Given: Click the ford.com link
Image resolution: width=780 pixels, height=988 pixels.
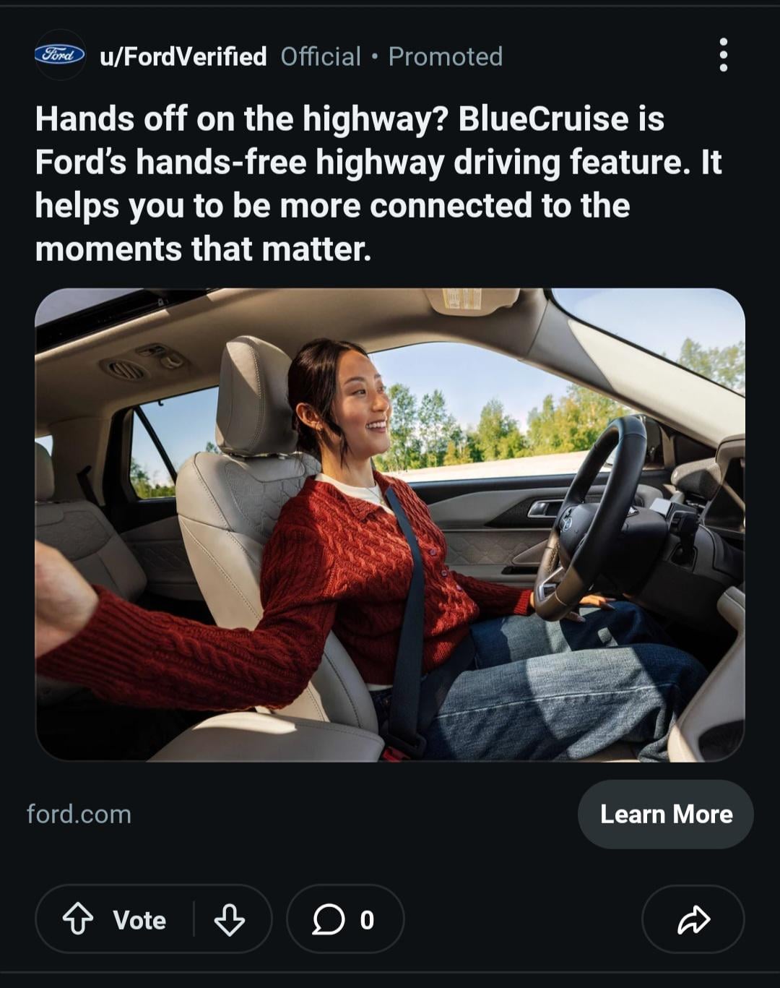Looking at the screenshot, I should [79, 814].
